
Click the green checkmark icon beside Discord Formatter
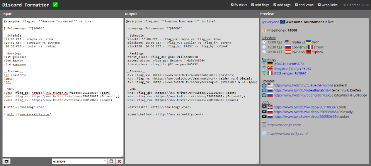pyautogui.click(x=55, y=5)
